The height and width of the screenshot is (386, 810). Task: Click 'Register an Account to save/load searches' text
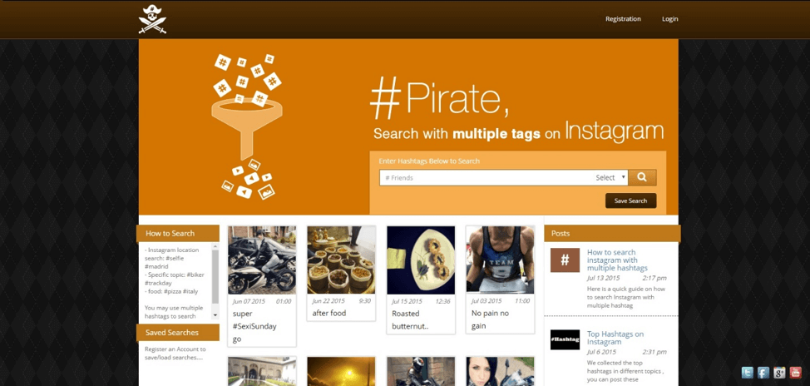175,354
